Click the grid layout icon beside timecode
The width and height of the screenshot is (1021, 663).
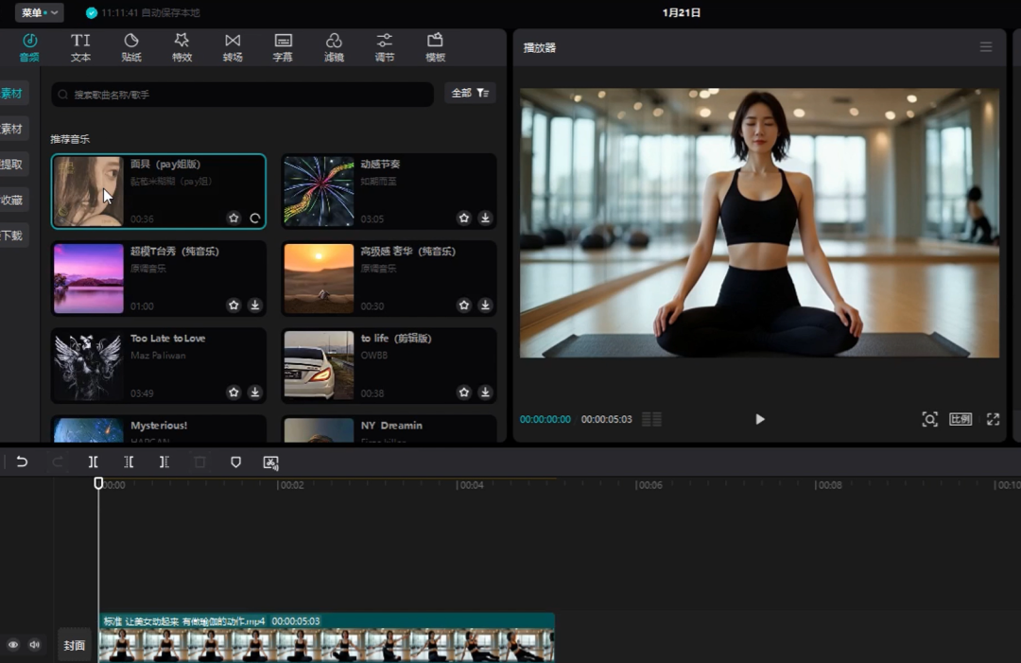(x=651, y=419)
